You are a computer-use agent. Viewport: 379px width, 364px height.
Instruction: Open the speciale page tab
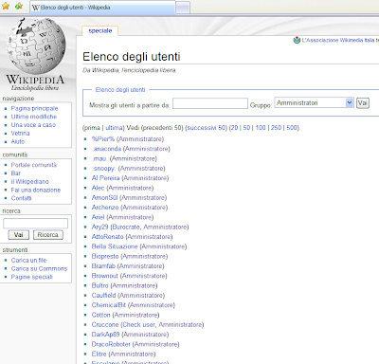click(100, 30)
